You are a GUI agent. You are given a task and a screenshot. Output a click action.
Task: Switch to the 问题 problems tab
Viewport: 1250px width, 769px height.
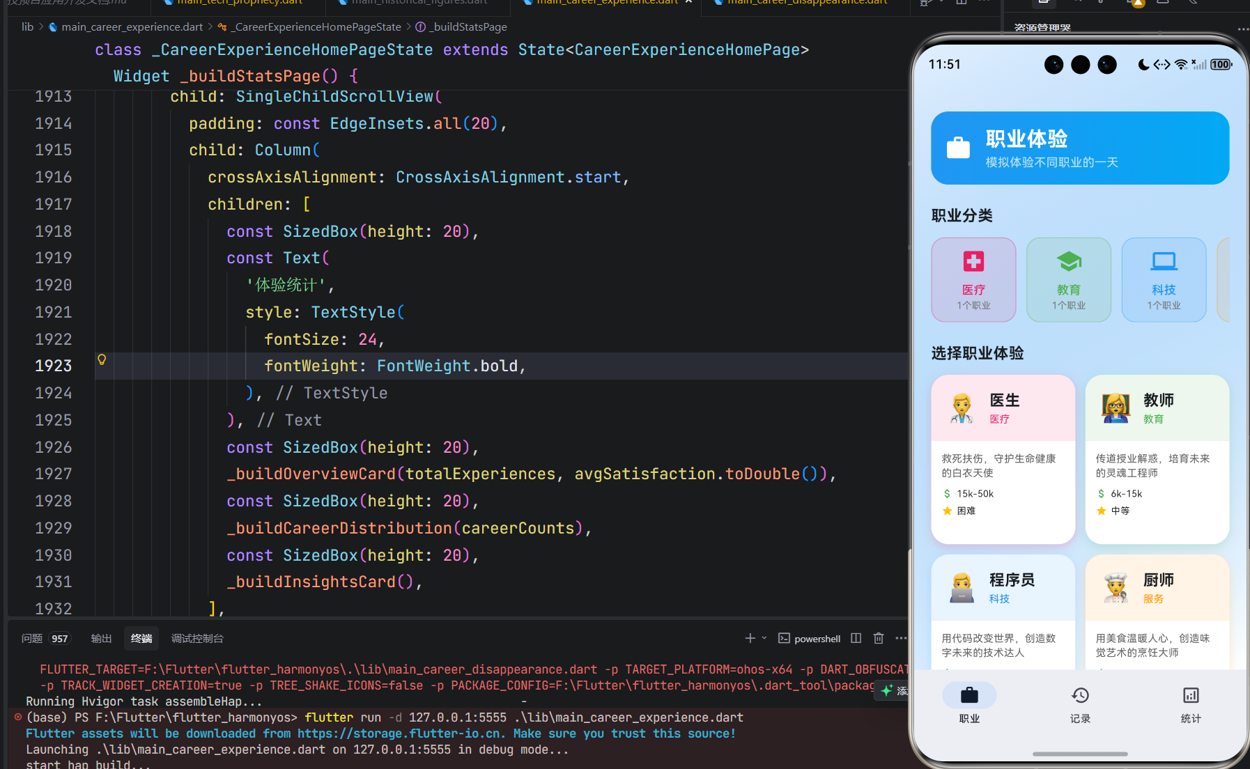click(x=32, y=638)
